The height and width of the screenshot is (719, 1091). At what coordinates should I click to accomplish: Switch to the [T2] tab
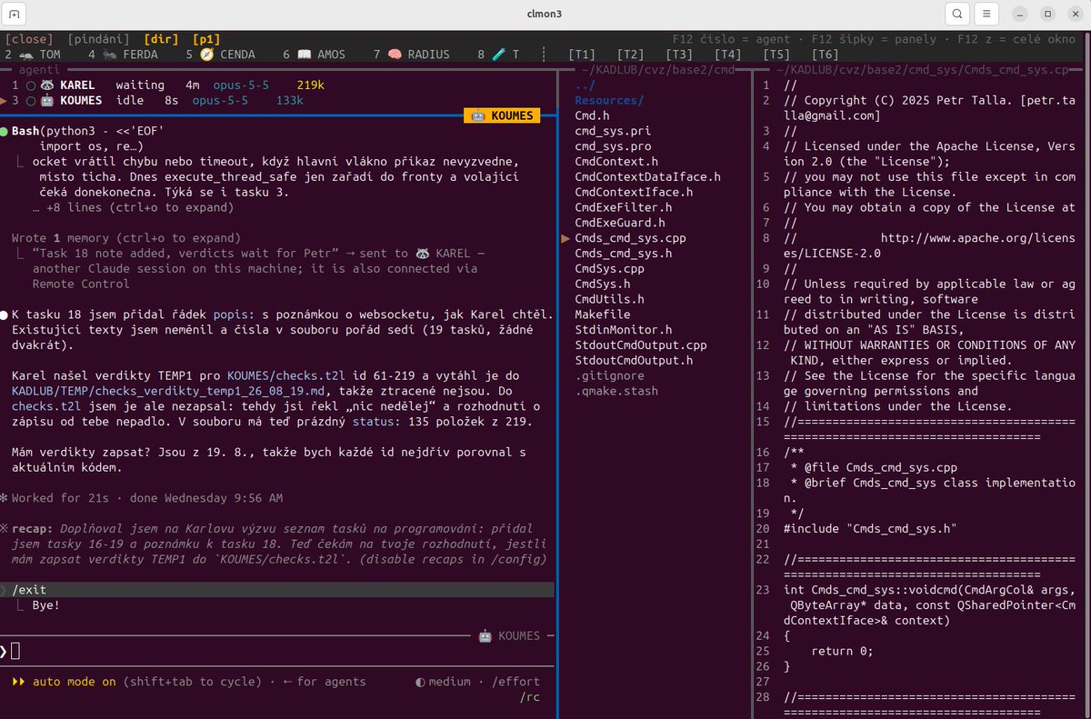(x=630, y=55)
